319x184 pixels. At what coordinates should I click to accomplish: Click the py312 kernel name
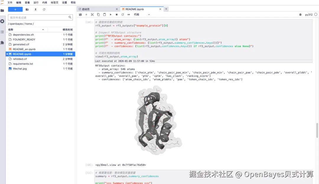pyautogui.click(x=309, y=15)
